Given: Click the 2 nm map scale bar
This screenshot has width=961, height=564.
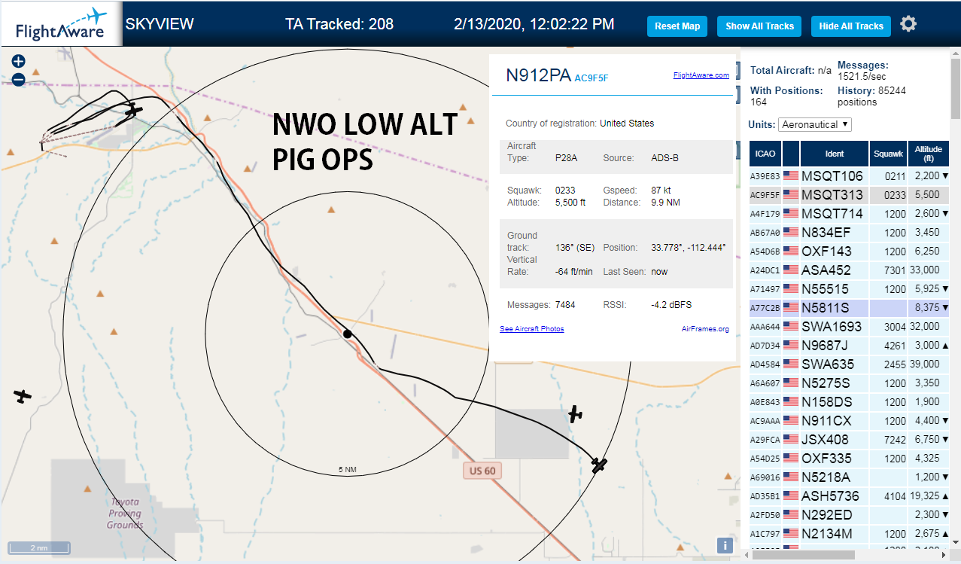Looking at the screenshot, I should coord(39,547).
